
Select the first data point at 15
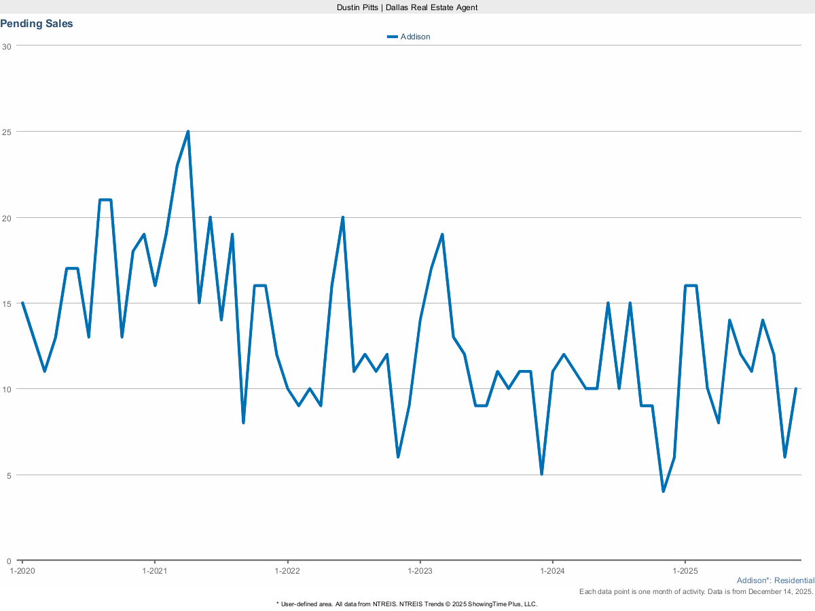[x=22, y=303]
